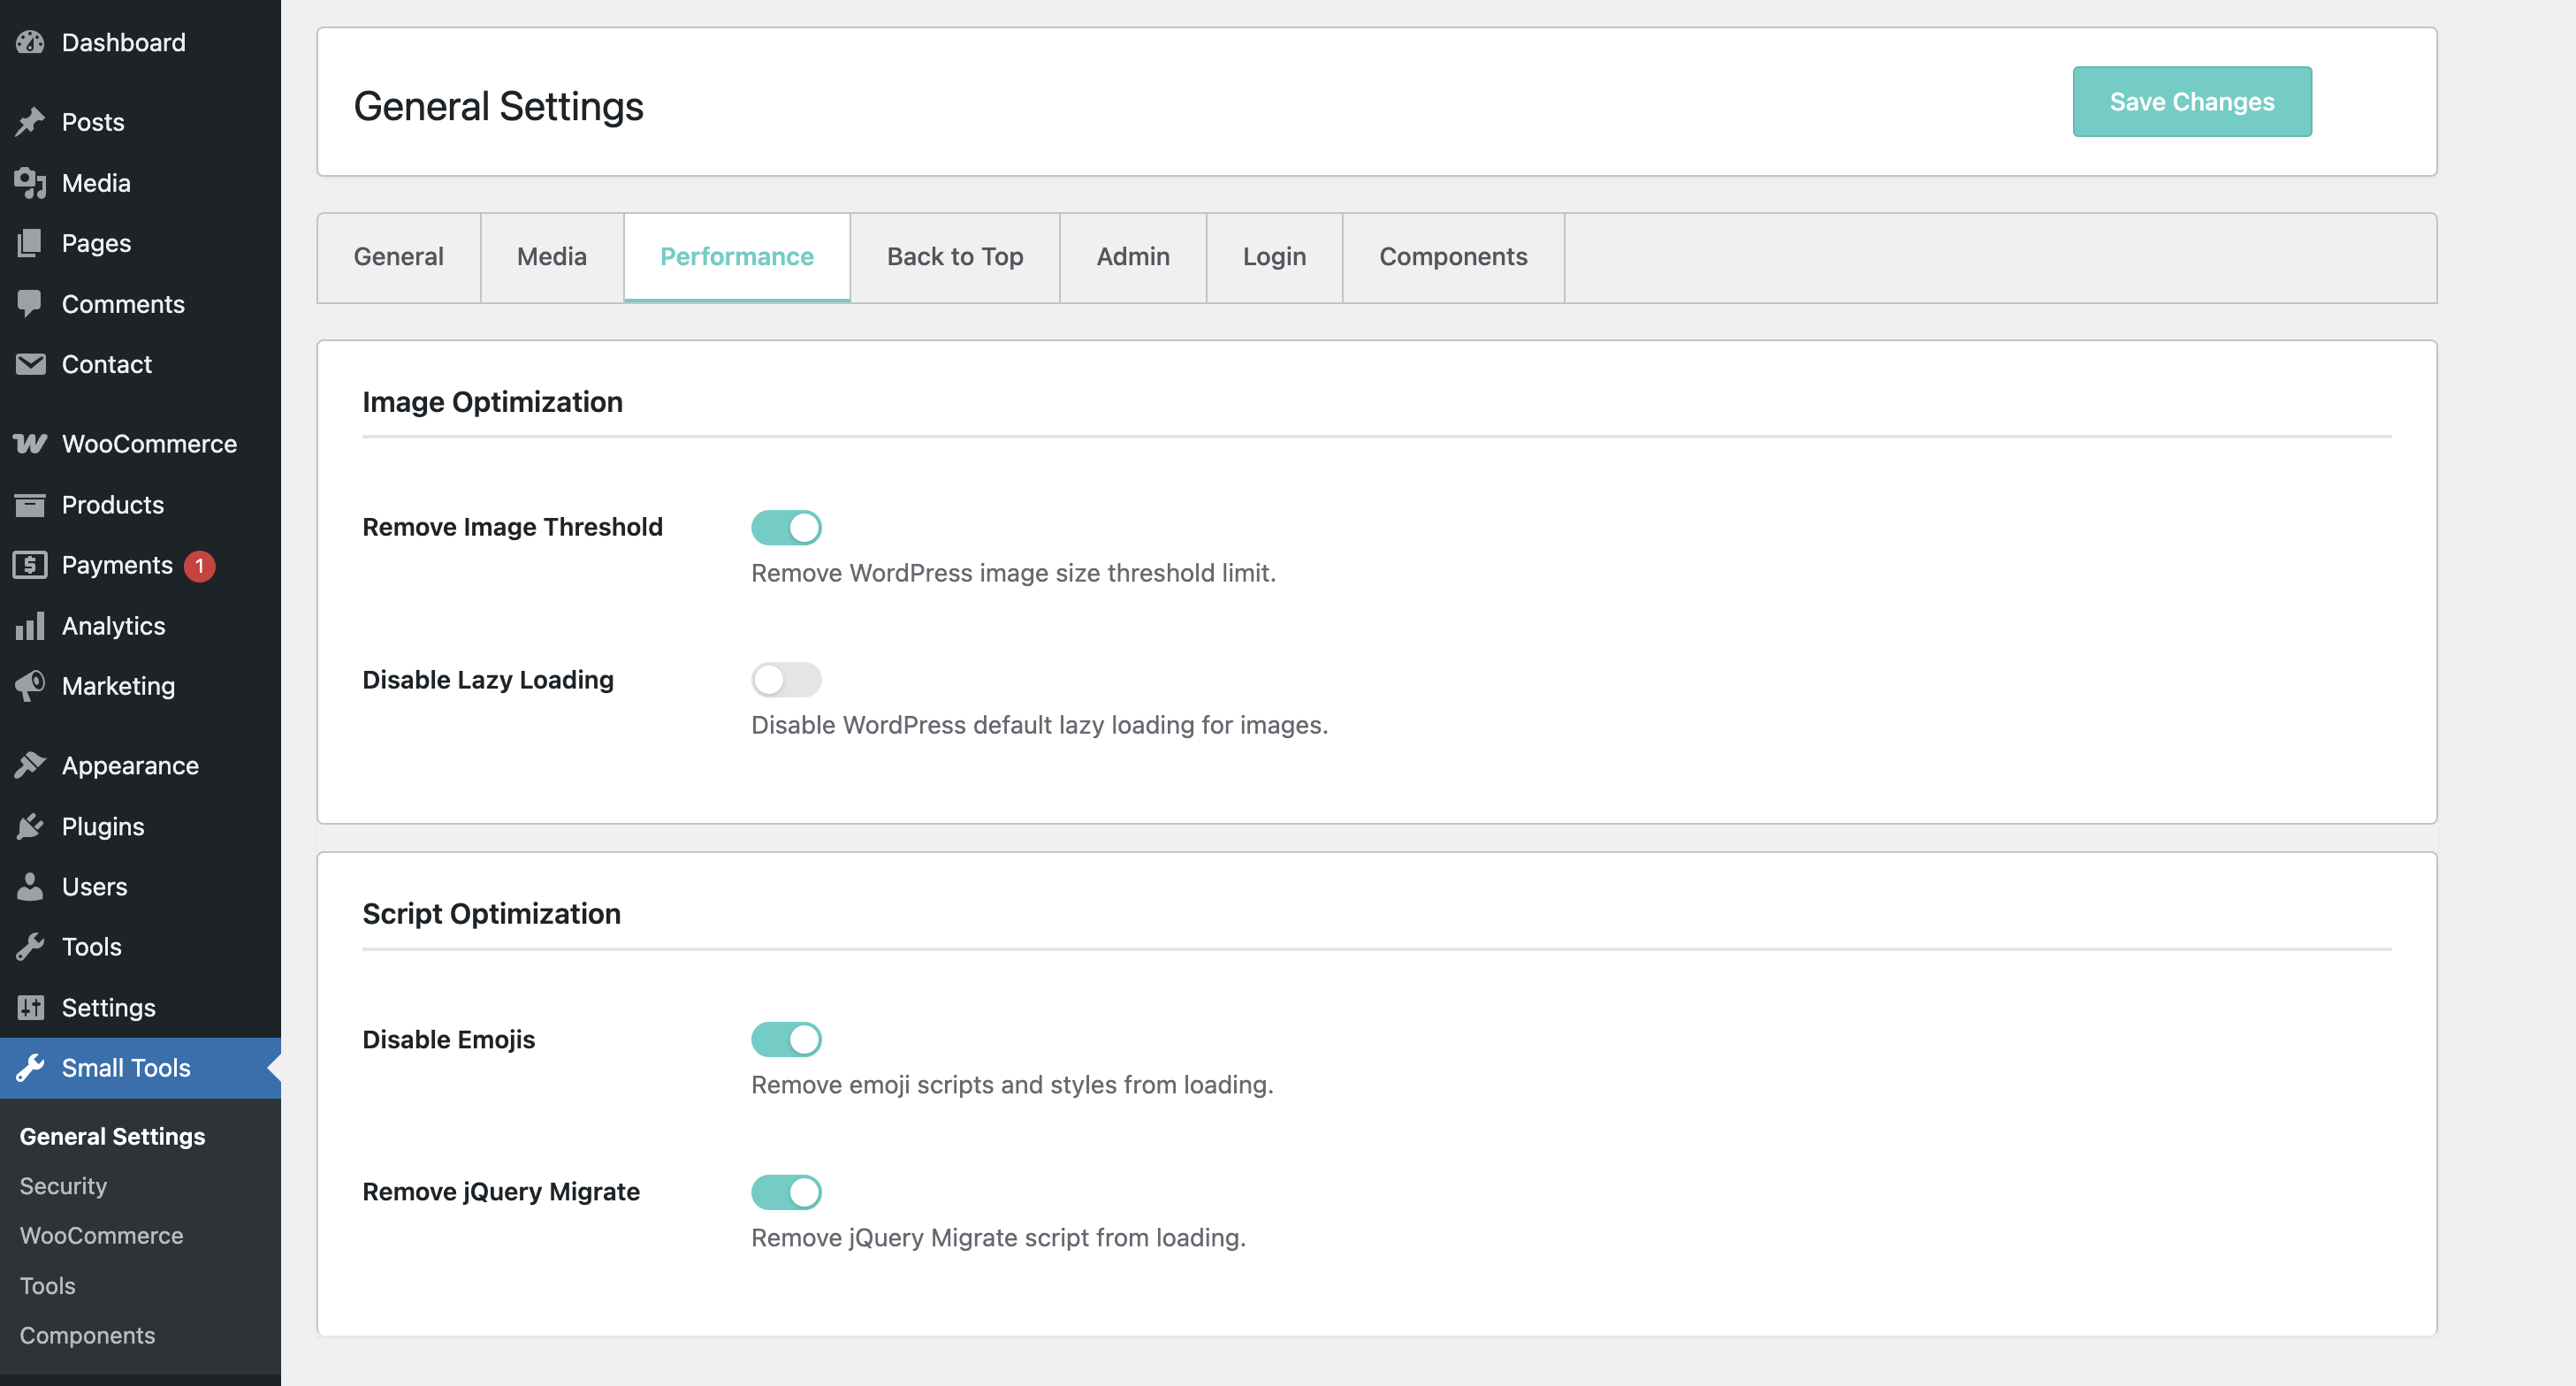This screenshot has height=1386, width=2576.
Task: Open the Components tab
Action: (1452, 257)
